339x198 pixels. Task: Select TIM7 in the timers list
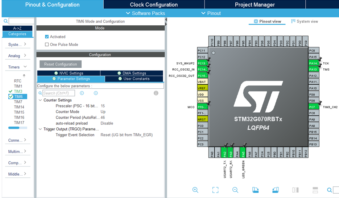tap(18, 102)
